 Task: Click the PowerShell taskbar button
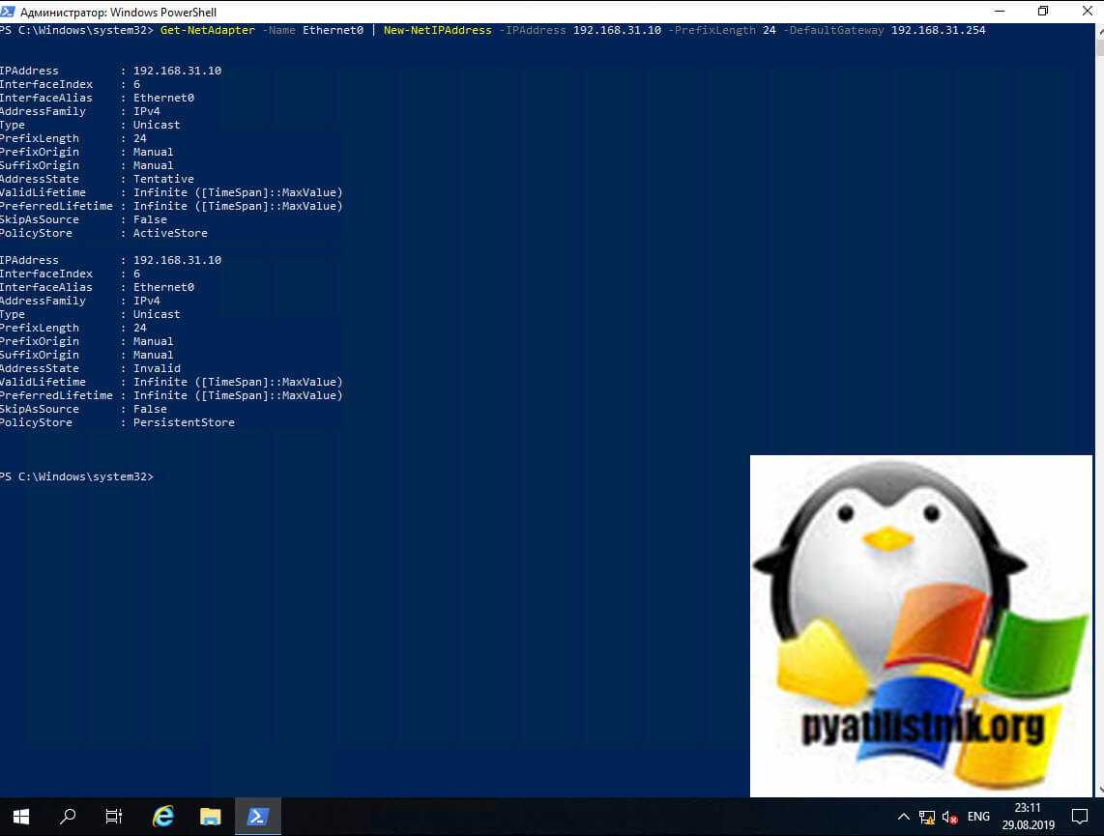click(257, 817)
